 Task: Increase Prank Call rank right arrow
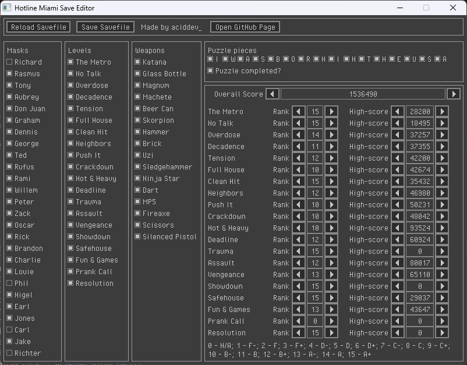(x=331, y=321)
